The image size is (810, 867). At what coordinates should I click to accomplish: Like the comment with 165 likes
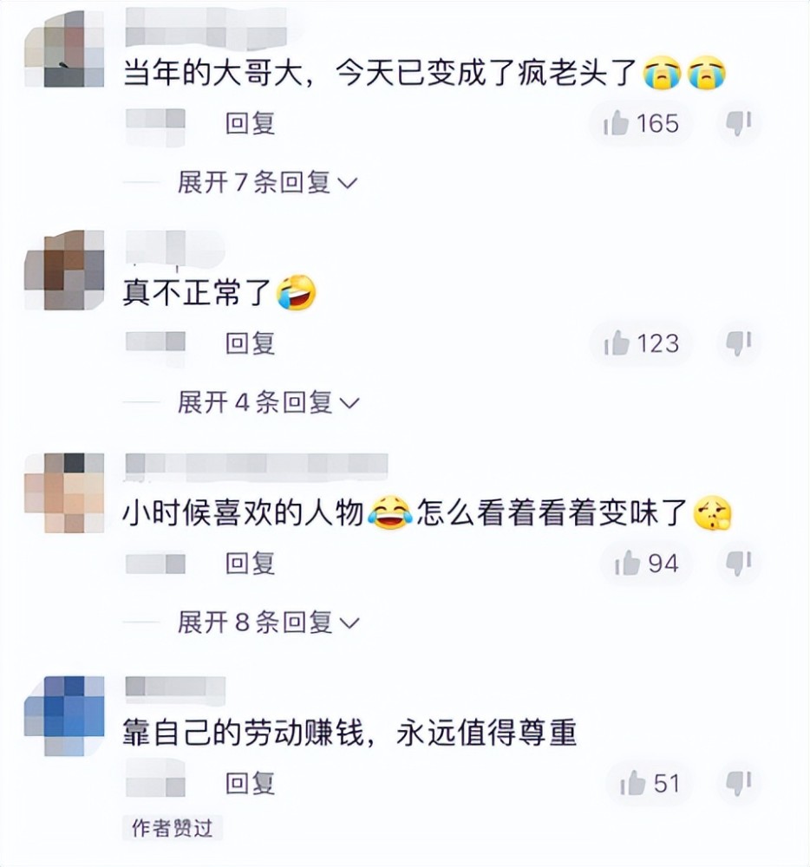tap(642, 123)
